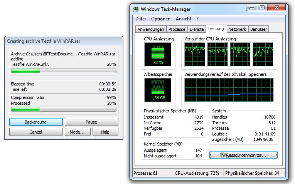Viewport: 295px width, 184px height.
Task: Click the Compression ratio 99% value
Action: coord(111,97)
